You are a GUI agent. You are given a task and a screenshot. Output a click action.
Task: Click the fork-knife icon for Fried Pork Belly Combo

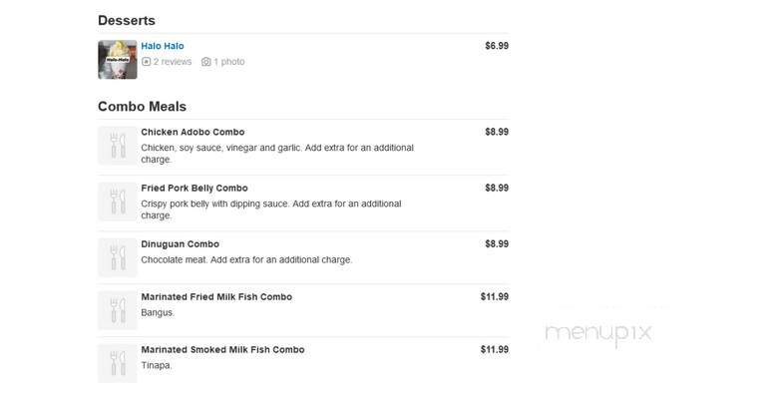[118, 202]
